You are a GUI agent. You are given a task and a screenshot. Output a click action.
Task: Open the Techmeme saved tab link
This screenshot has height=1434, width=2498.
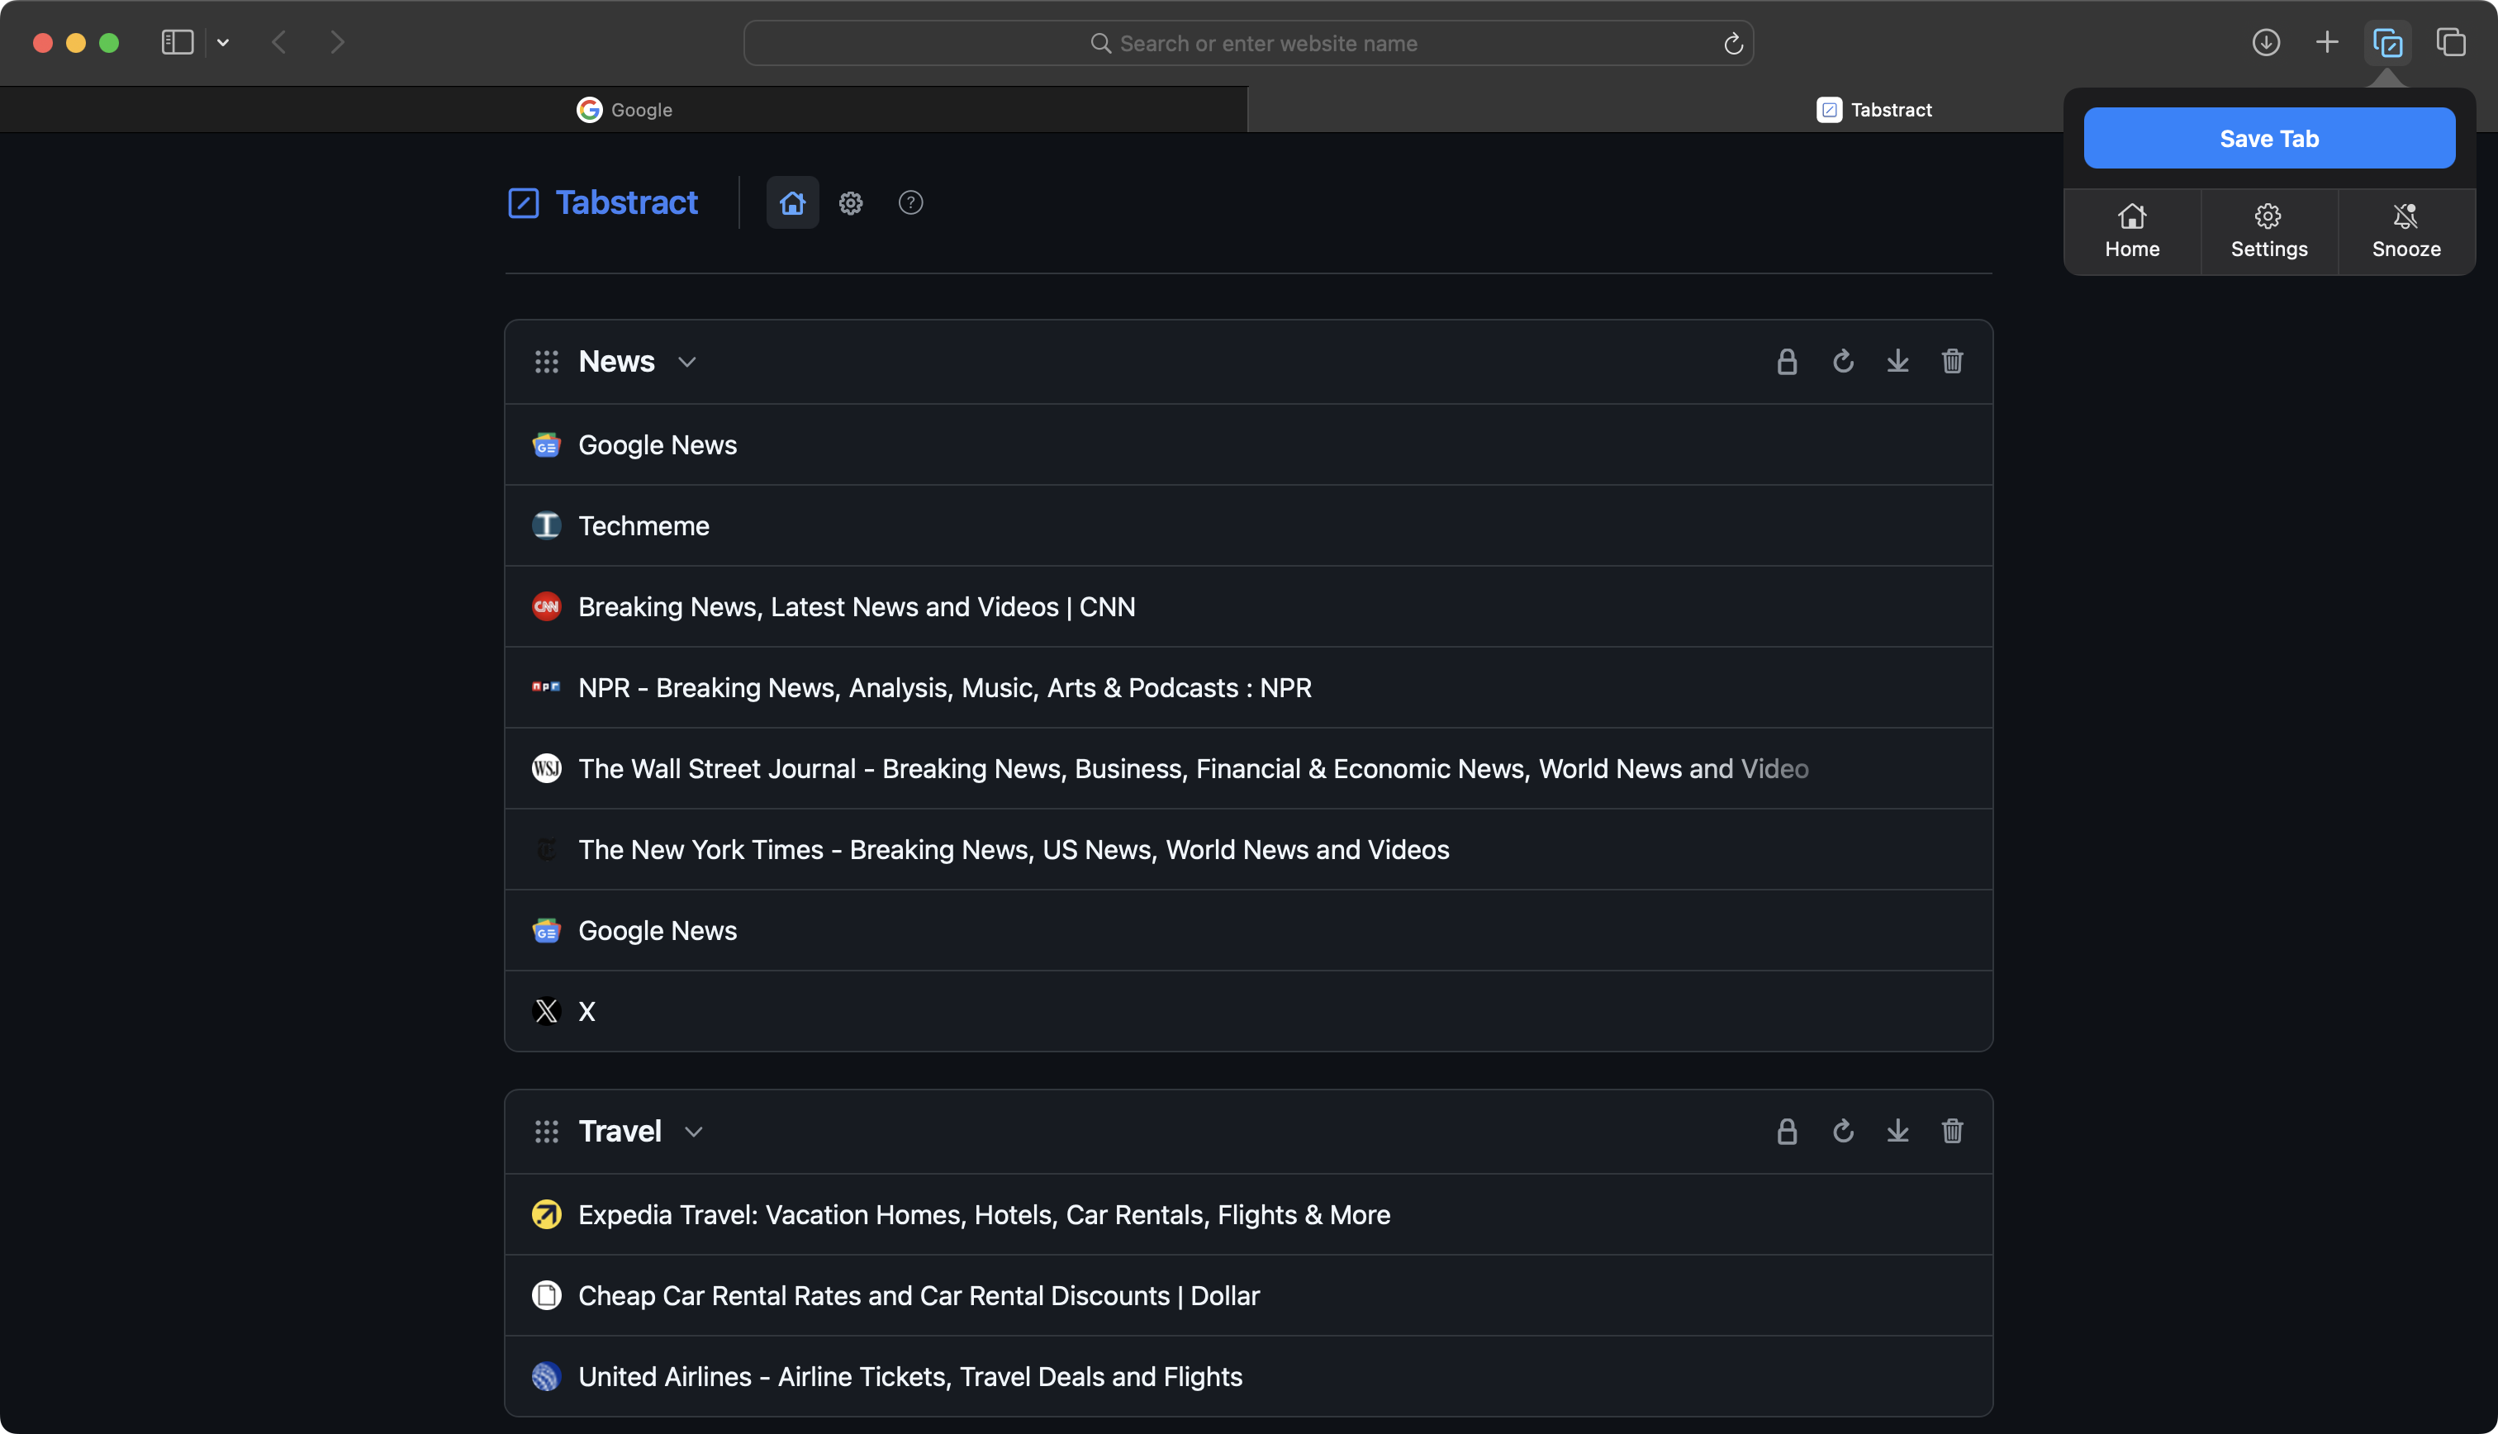[x=643, y=526]
